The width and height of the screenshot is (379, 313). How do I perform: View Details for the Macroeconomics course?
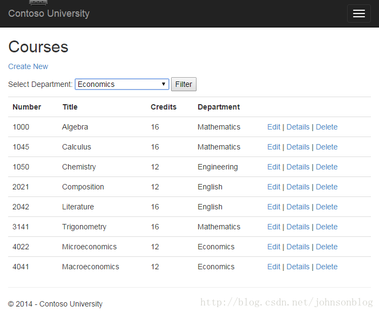coord(298,267)
